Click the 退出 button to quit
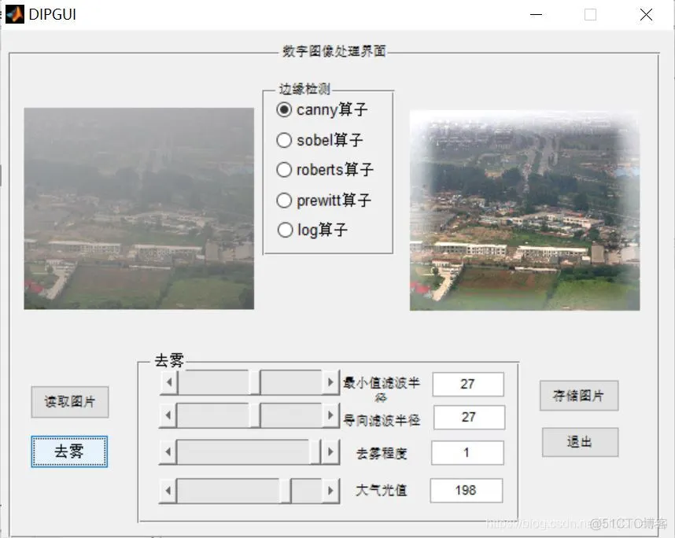The height and width of the screenshot is (538, 675). 579,442
